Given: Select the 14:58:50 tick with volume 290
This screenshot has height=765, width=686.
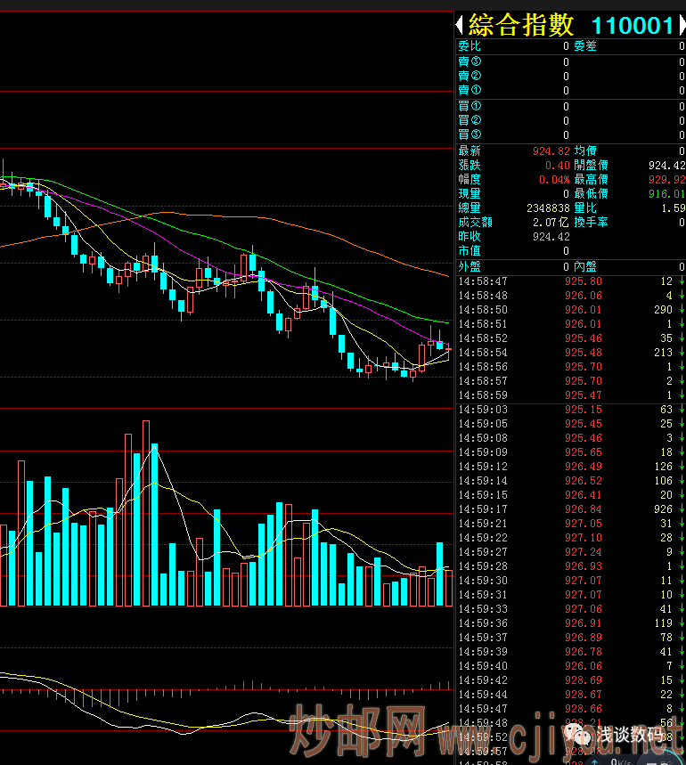Looking at the screenshot, I should (x=570, y=310).
